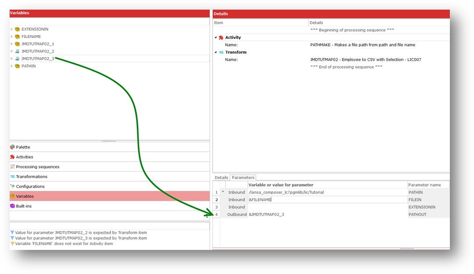
Task: Open the Activities section
Action: point(109,157)
